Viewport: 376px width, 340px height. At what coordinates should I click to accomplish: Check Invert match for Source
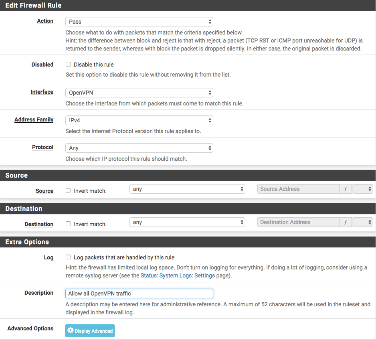(68, 191)
